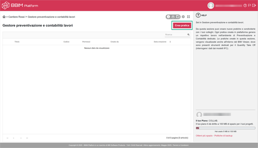Click the home icon in the breadcrumb
The width and height of the screenshot is (258, 148).
[4, 17]
